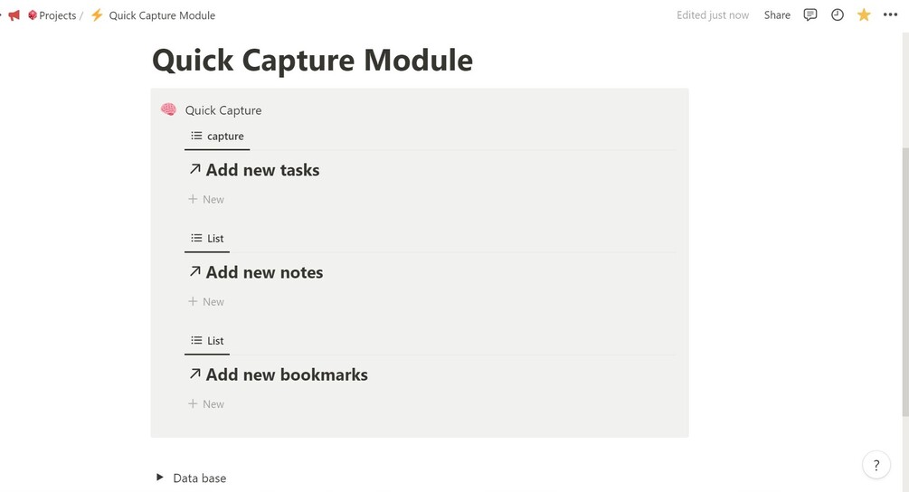
Task: Click the megaphone icon in breadcrumb
Action: coord(14,15)
